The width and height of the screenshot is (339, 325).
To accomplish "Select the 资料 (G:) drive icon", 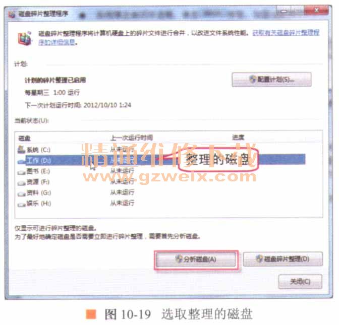I will click(21, 193).
